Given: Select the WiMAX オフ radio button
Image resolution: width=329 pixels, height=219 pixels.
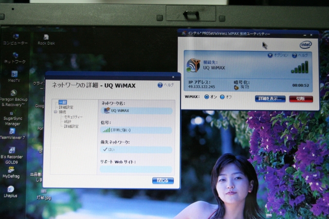Looking at the screenshot, I should point(222,97).
